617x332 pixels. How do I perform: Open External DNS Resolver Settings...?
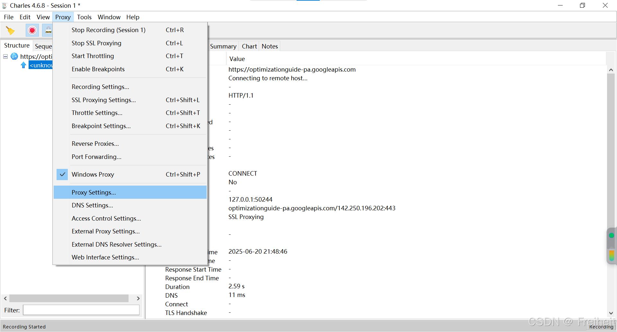coord(130,244)
